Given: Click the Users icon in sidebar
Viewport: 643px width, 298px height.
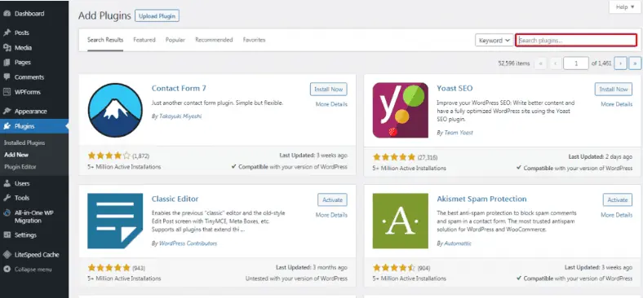Looking at the screenshot, I should 7,183.
